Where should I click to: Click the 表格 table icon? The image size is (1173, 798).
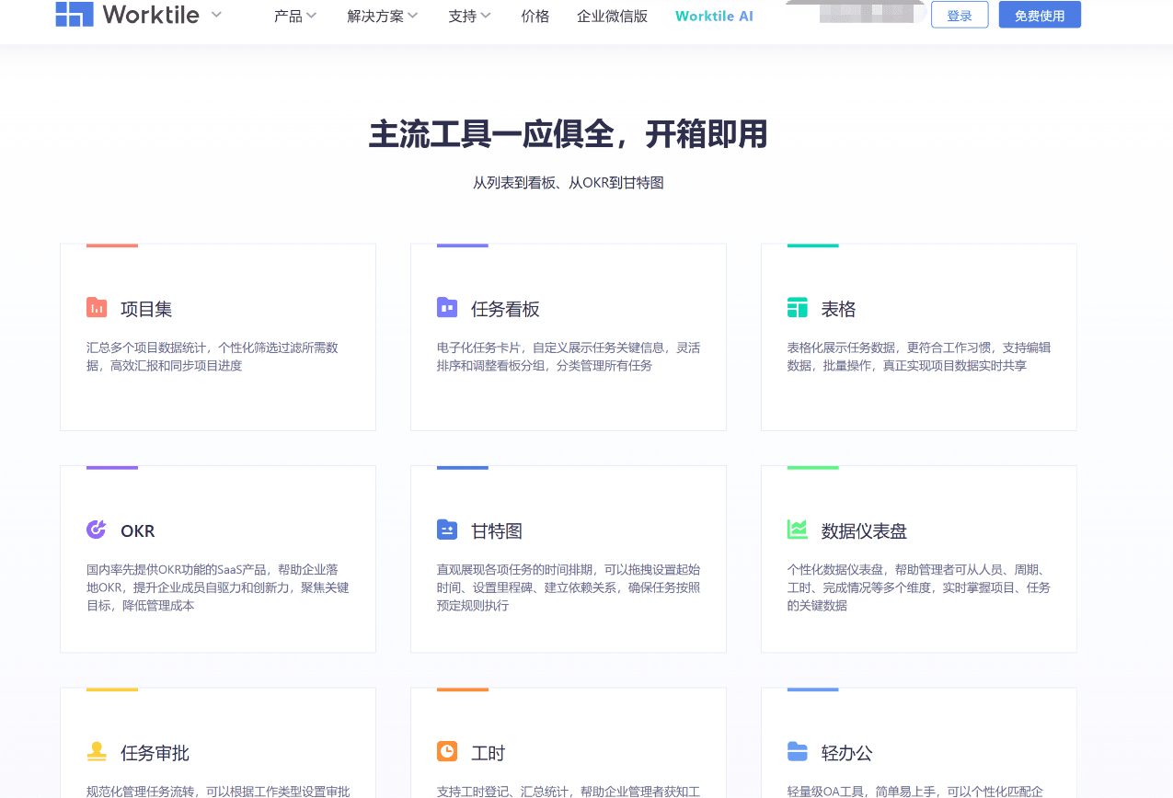(798, 308)
